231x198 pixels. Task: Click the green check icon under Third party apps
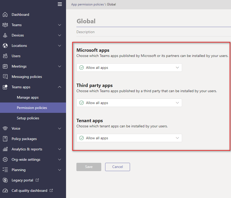[82, 103]
